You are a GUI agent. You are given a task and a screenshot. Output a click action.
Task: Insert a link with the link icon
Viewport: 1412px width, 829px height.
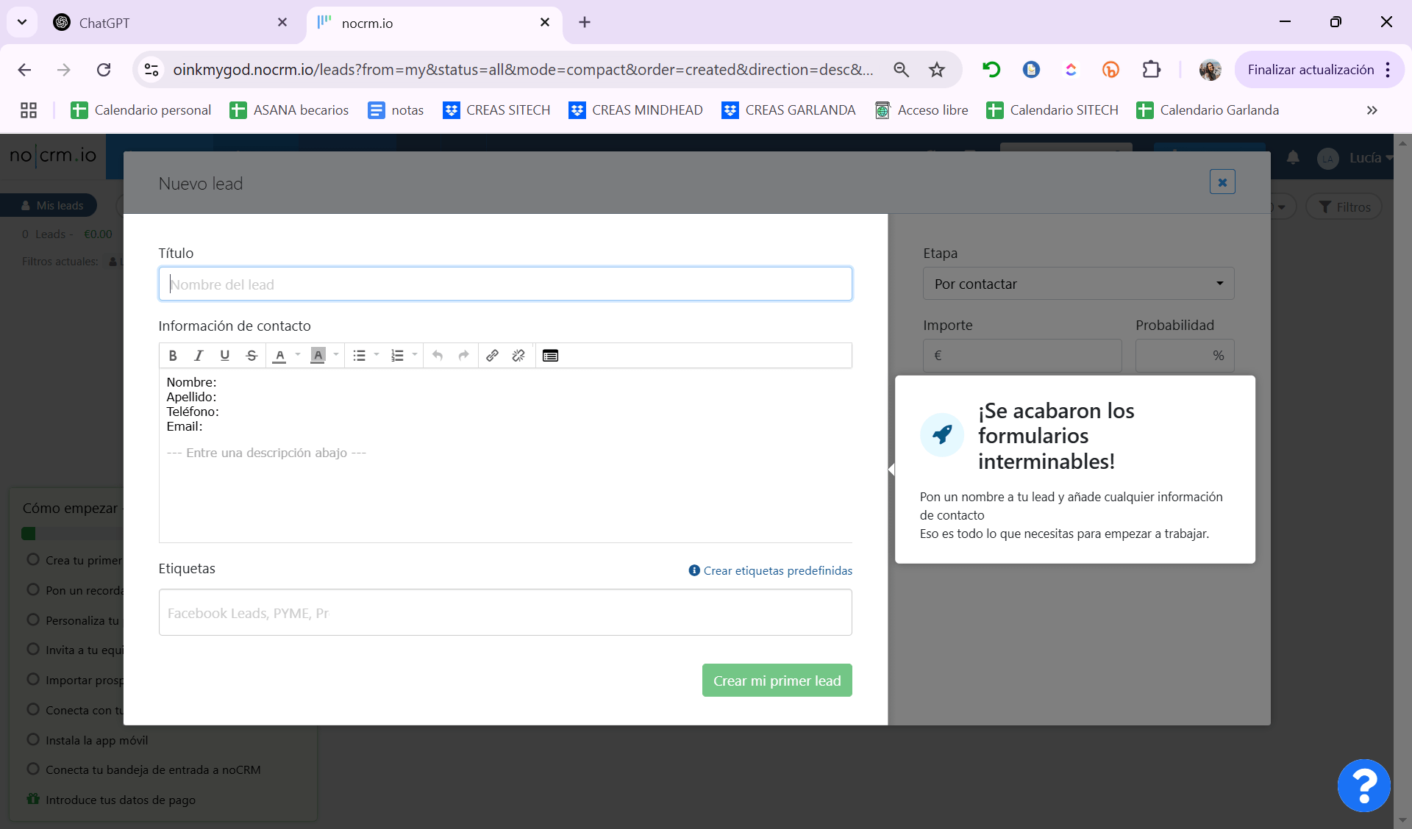492,356
